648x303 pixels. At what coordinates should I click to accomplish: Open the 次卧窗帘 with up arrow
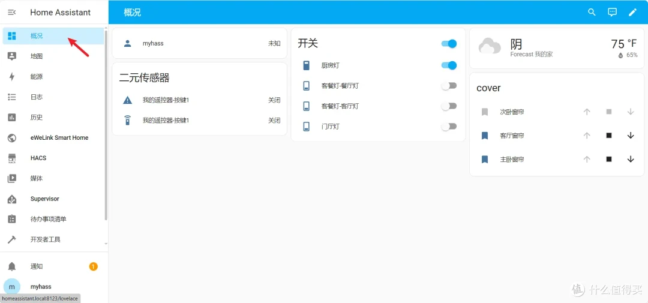(x=587, y=112)
